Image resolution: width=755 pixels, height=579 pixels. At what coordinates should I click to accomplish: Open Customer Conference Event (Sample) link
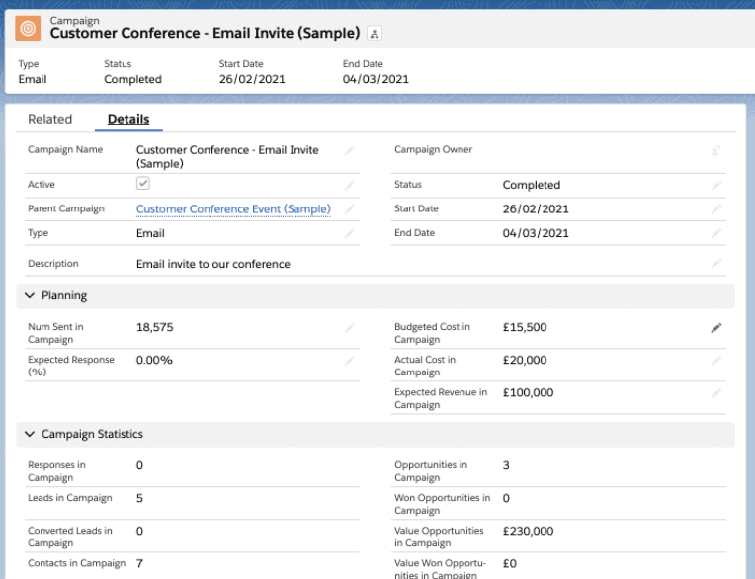tap(233, 209)
